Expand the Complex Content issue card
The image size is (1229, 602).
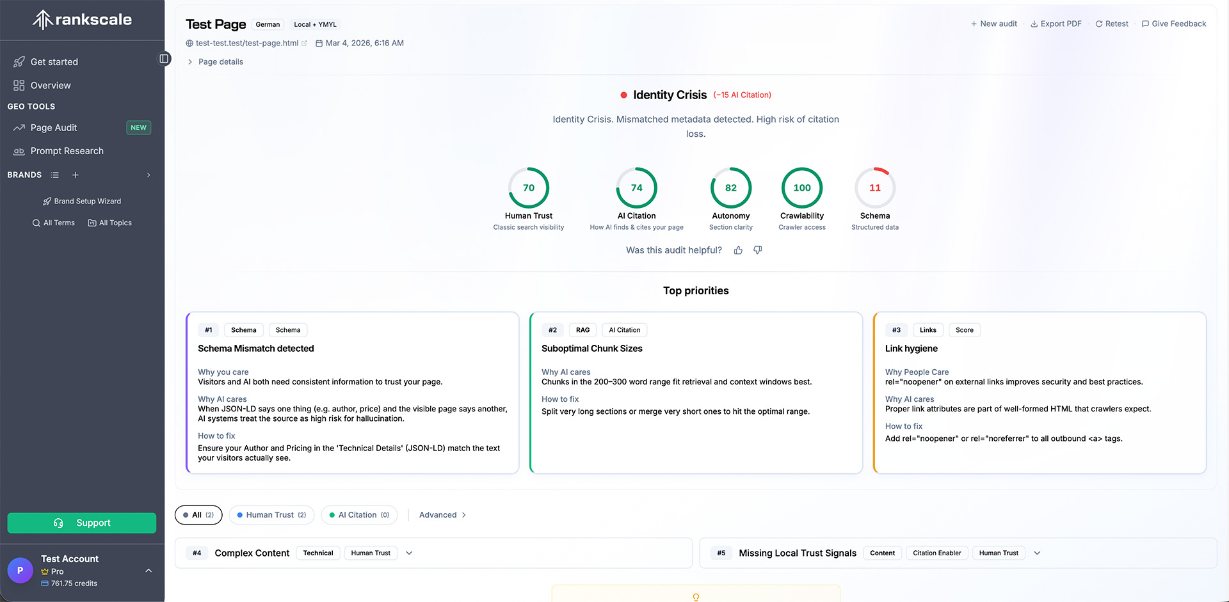click(409, 553)
